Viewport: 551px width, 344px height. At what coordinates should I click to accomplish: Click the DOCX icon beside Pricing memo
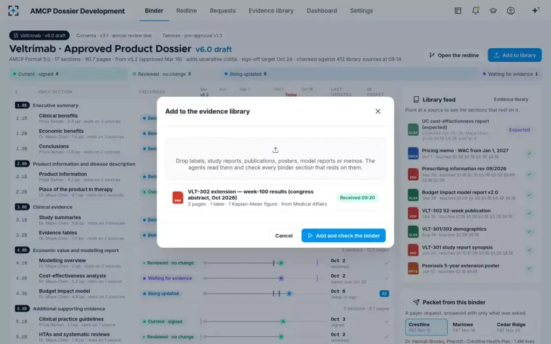click(413, 153)
